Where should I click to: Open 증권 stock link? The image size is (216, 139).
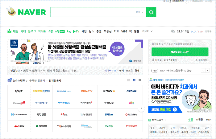tap(99, 31)
